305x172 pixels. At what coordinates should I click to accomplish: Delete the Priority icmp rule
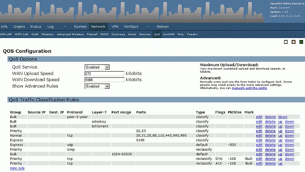pos(270,150)
